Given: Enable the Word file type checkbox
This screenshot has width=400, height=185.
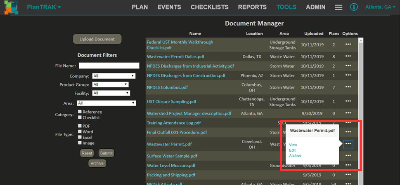Looking at the screenshot, I should coord(80,131).
